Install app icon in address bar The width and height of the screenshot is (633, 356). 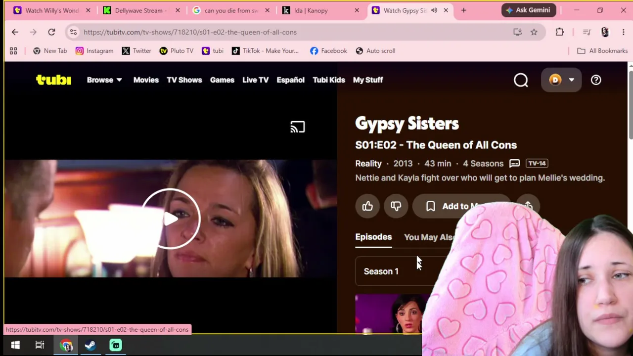[x=517, y=32]
